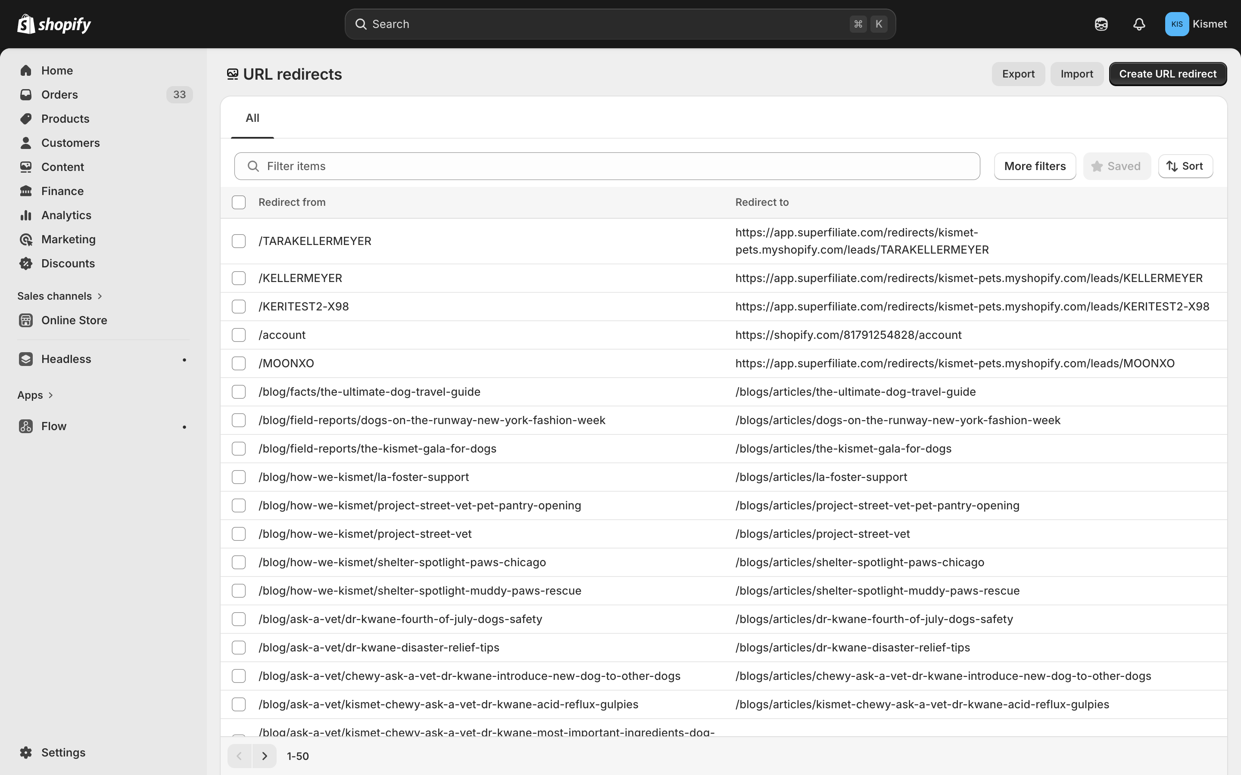1241x775 pixels.
Task: Go to Analytics in sidebar
Action: [66, 215]
